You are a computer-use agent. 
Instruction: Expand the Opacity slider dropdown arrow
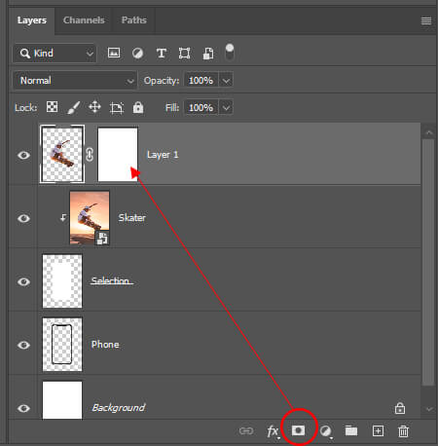226,81
